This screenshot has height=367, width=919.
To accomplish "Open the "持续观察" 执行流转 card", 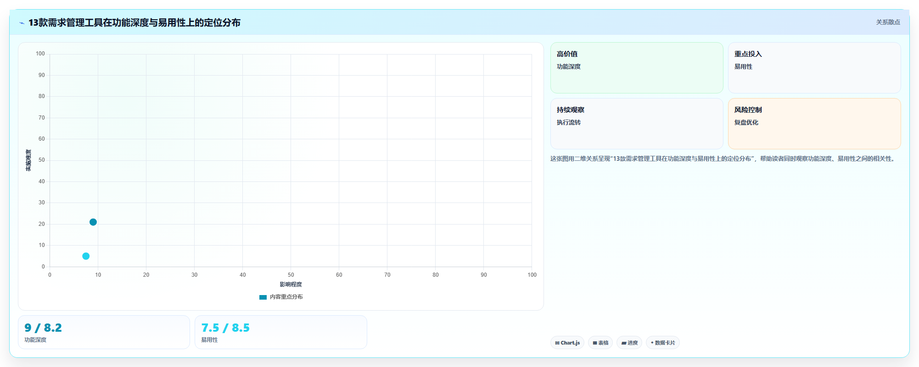I will pos(637,124).
